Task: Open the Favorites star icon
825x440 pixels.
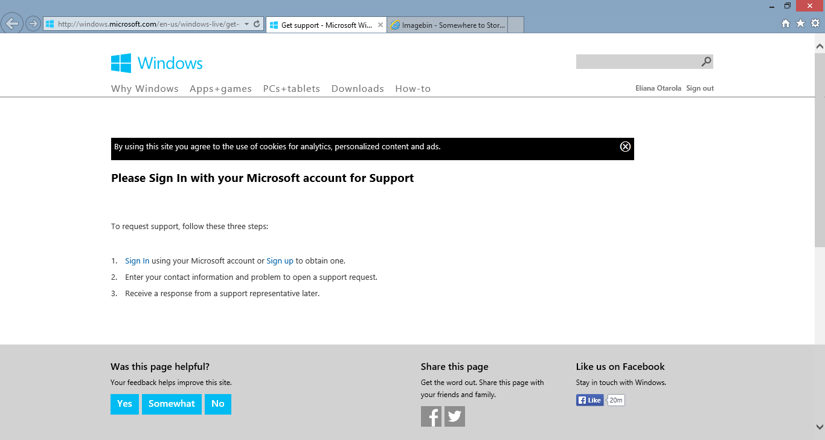Action: click(800, 24)
